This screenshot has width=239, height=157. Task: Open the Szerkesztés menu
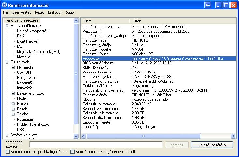click(22, 12)
